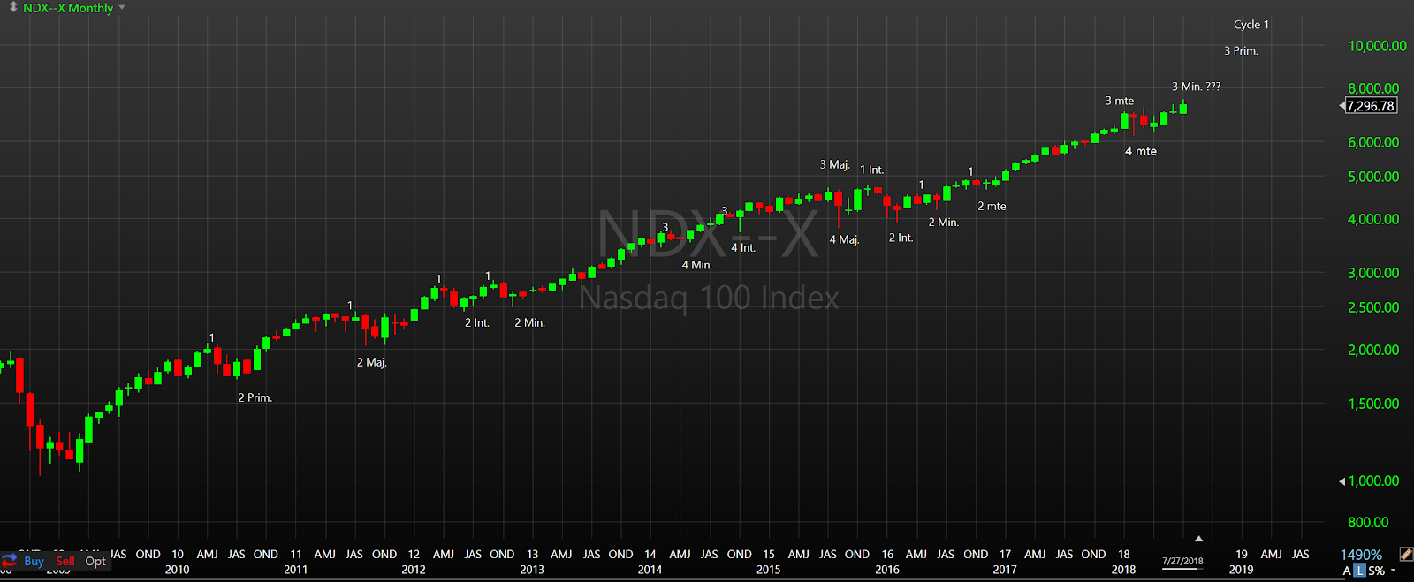Click the 1490% zoom level
Screen dimensions: 1414x582
tap(1361, 555)
